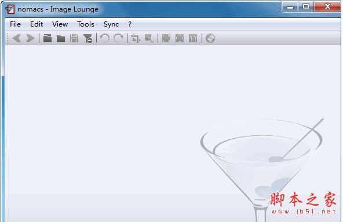The width and height of the screenshot is (343, 222).
Task: Show image at 1:1 actual size
Action: (193, 38)
